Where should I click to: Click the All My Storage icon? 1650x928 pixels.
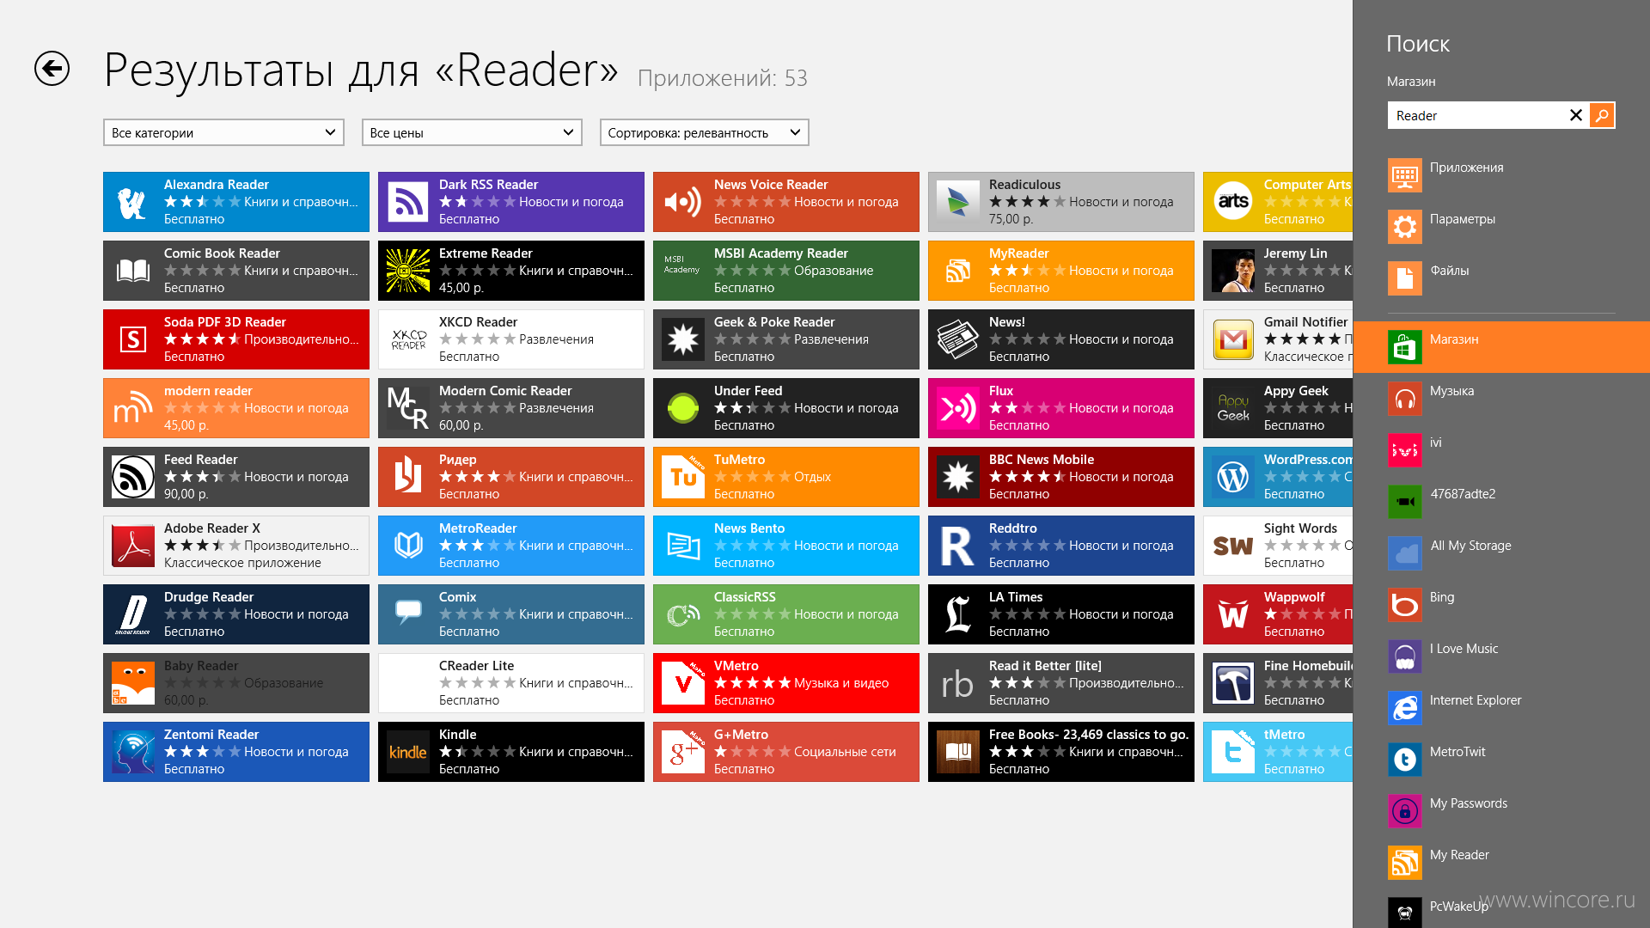point(1405,553)
